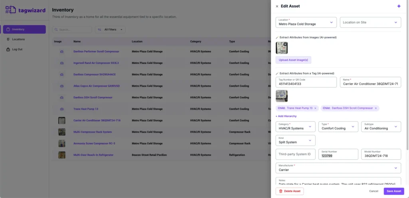Click the Delete Asset button
Viewport: 409px width, 198px height.
pos(290,191)
